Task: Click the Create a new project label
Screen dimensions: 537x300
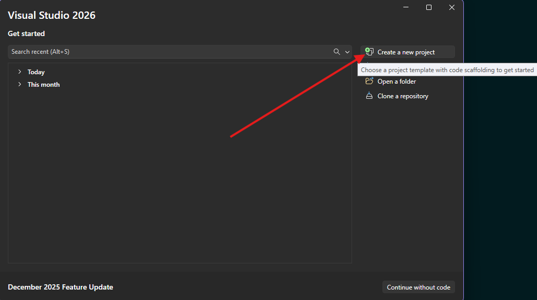Action: pos(406,52)
